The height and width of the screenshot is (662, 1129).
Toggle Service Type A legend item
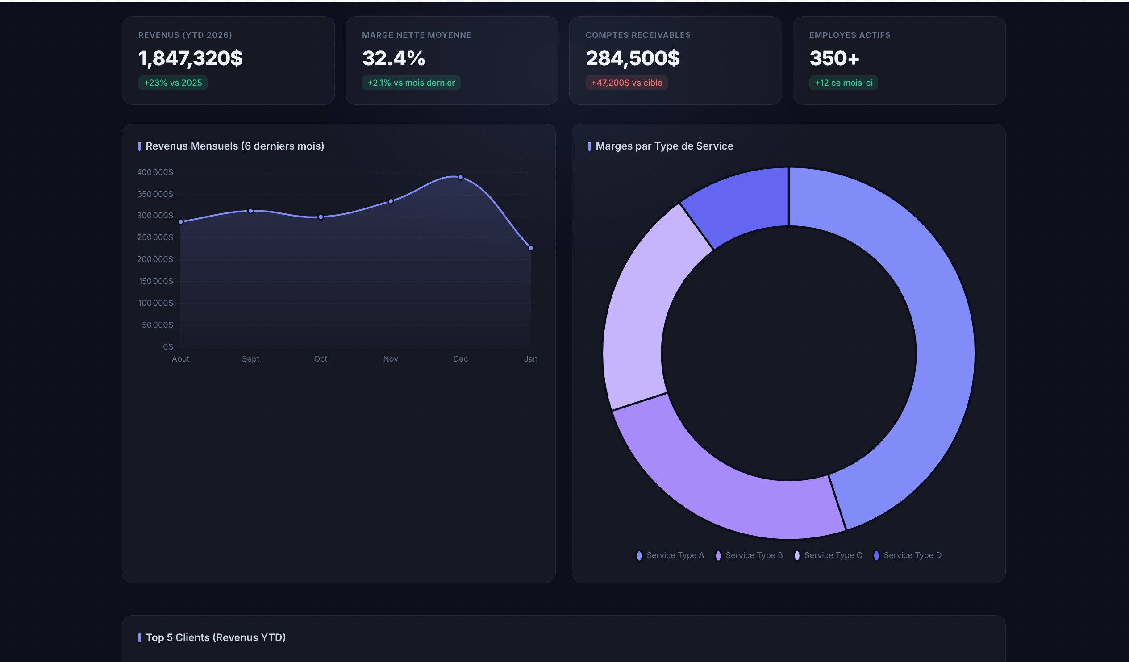pos(670,555)
